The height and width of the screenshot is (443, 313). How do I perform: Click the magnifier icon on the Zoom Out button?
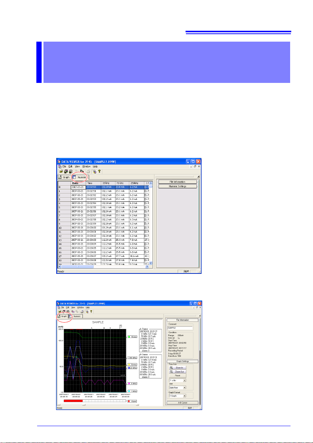[171, 372]
